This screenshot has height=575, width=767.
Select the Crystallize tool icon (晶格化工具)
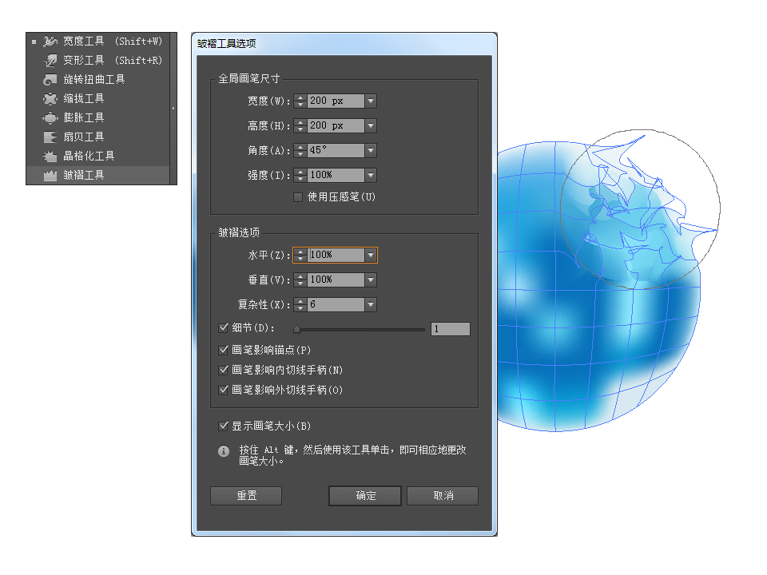(x=50, y=156)
